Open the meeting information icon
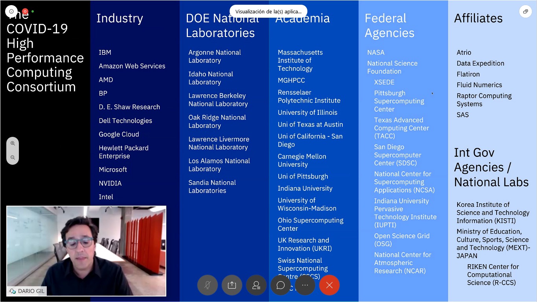The width and height of the screenshot is (537, 302). [x=11, y=11]
